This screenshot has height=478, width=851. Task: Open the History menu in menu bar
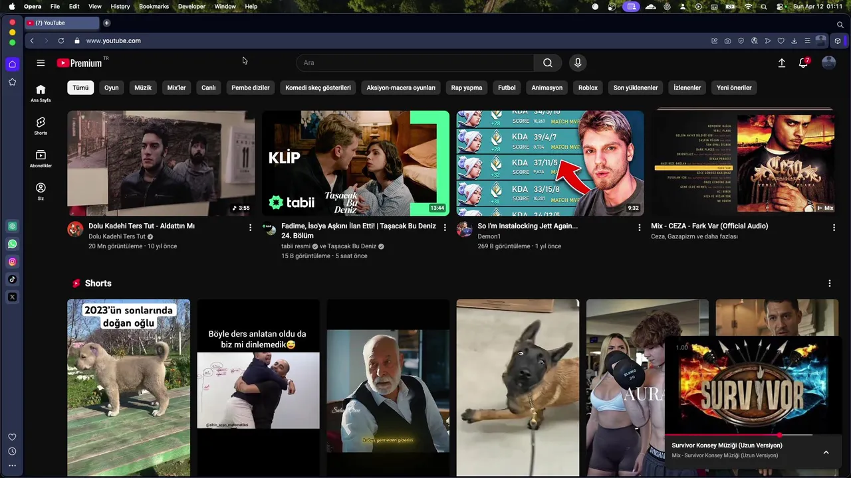(x=120, y=7)
